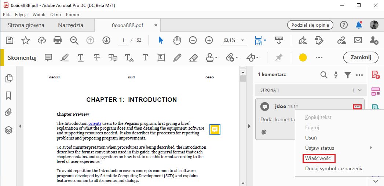
Task: Activate the selection arrow tool
Action: tap(161, 40)
